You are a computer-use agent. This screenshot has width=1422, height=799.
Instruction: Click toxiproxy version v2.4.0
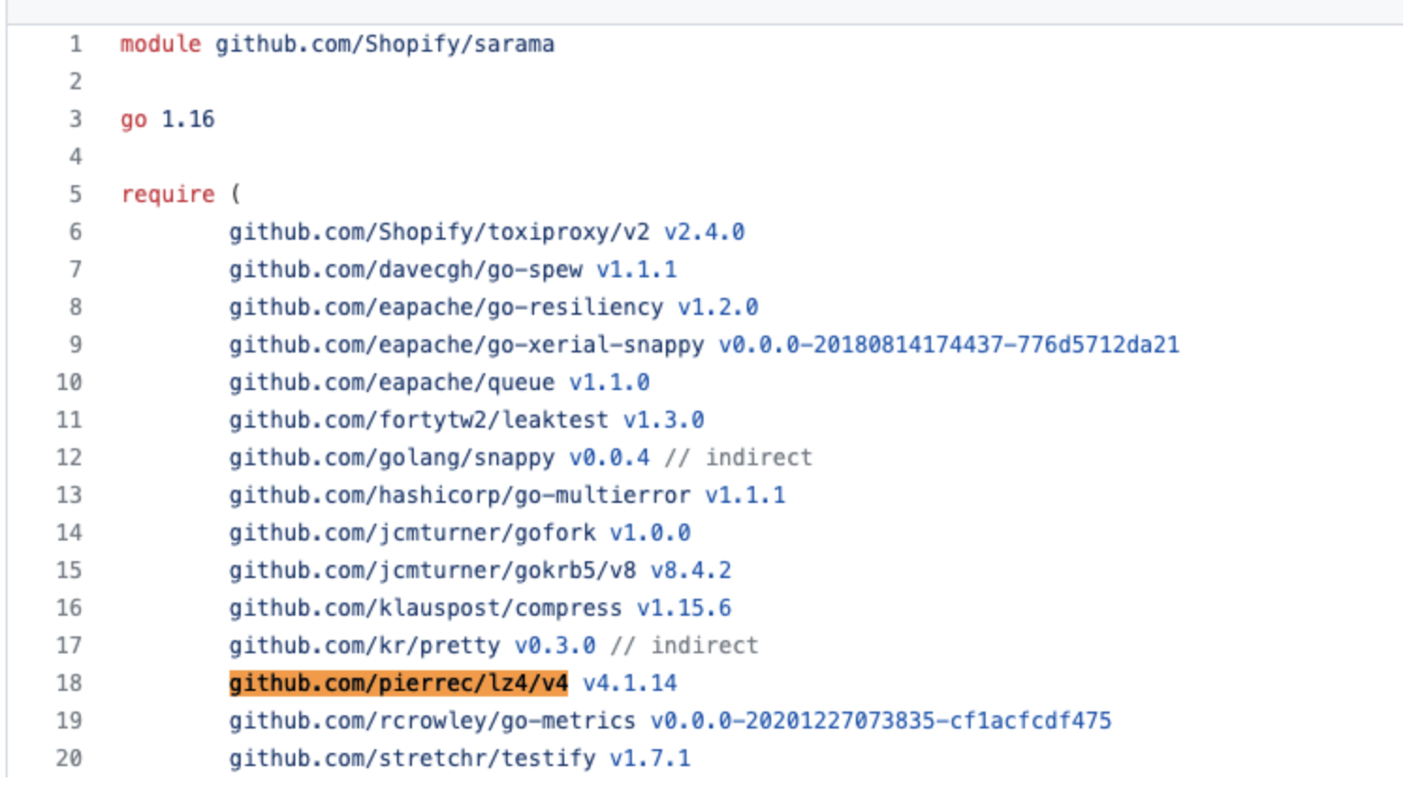(x=704, y=232)
